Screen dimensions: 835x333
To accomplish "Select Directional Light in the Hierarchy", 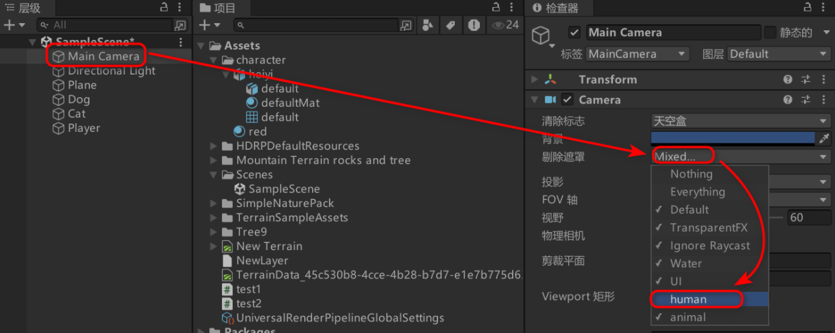I will pyautogui.click(x=112, y=71).
